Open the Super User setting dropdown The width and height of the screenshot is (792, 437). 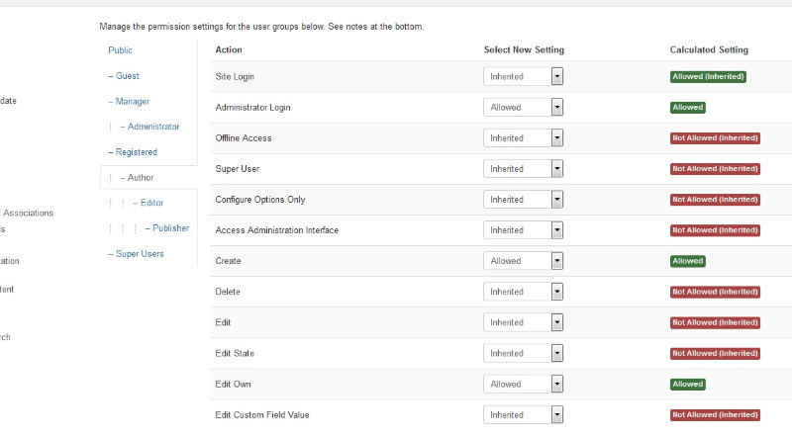point(523,169)
